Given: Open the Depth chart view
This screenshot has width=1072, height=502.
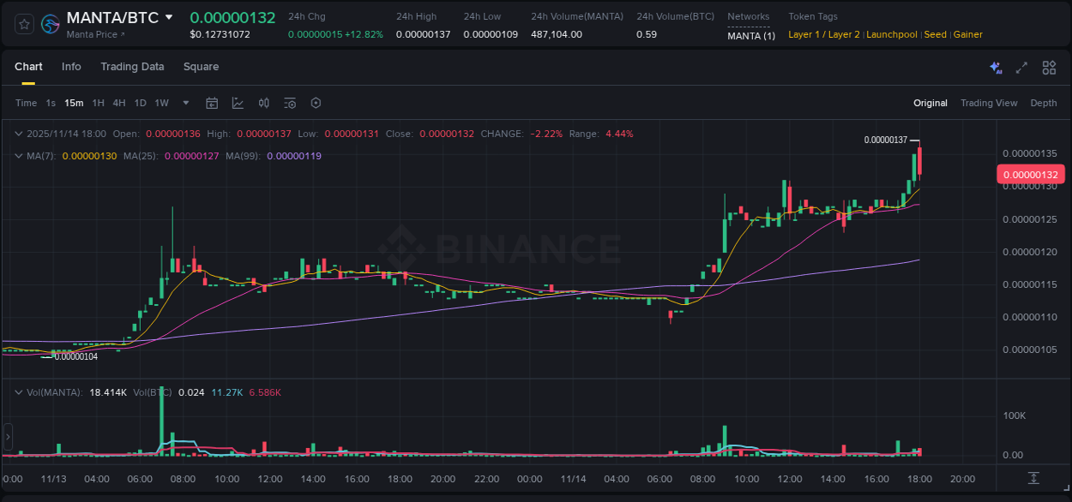Looking at the screenshot, I should pos(1044,103).
